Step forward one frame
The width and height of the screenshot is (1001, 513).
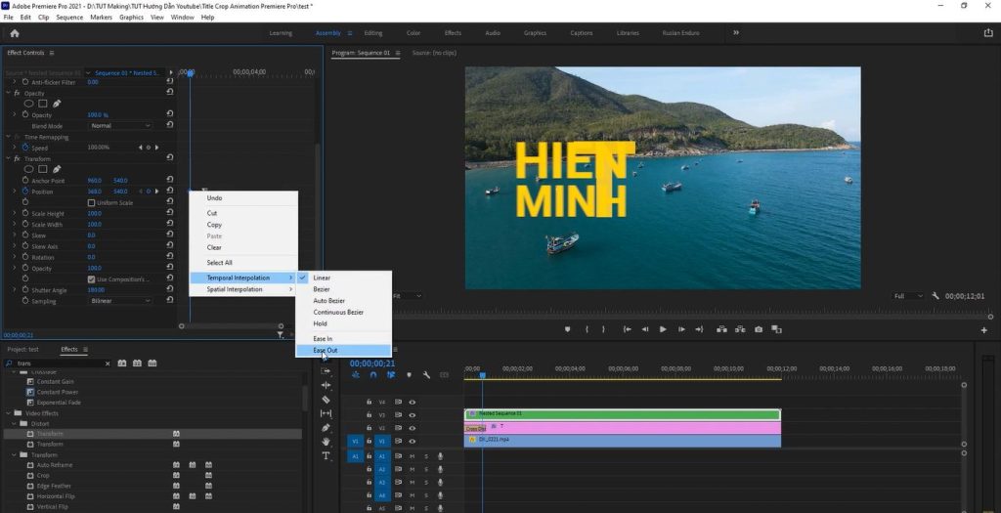681,329
